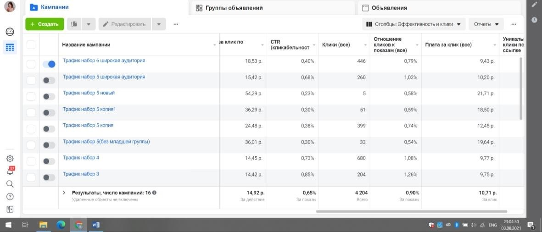
Task: Open the search magnifier in sidebar
Action: (x=10, y=184)
